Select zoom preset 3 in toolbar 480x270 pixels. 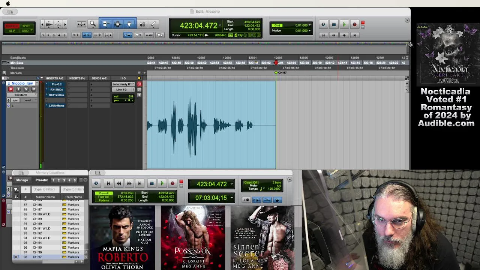coord(54,35)
